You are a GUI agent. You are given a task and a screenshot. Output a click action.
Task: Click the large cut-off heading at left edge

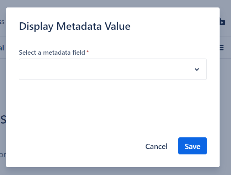3,120
